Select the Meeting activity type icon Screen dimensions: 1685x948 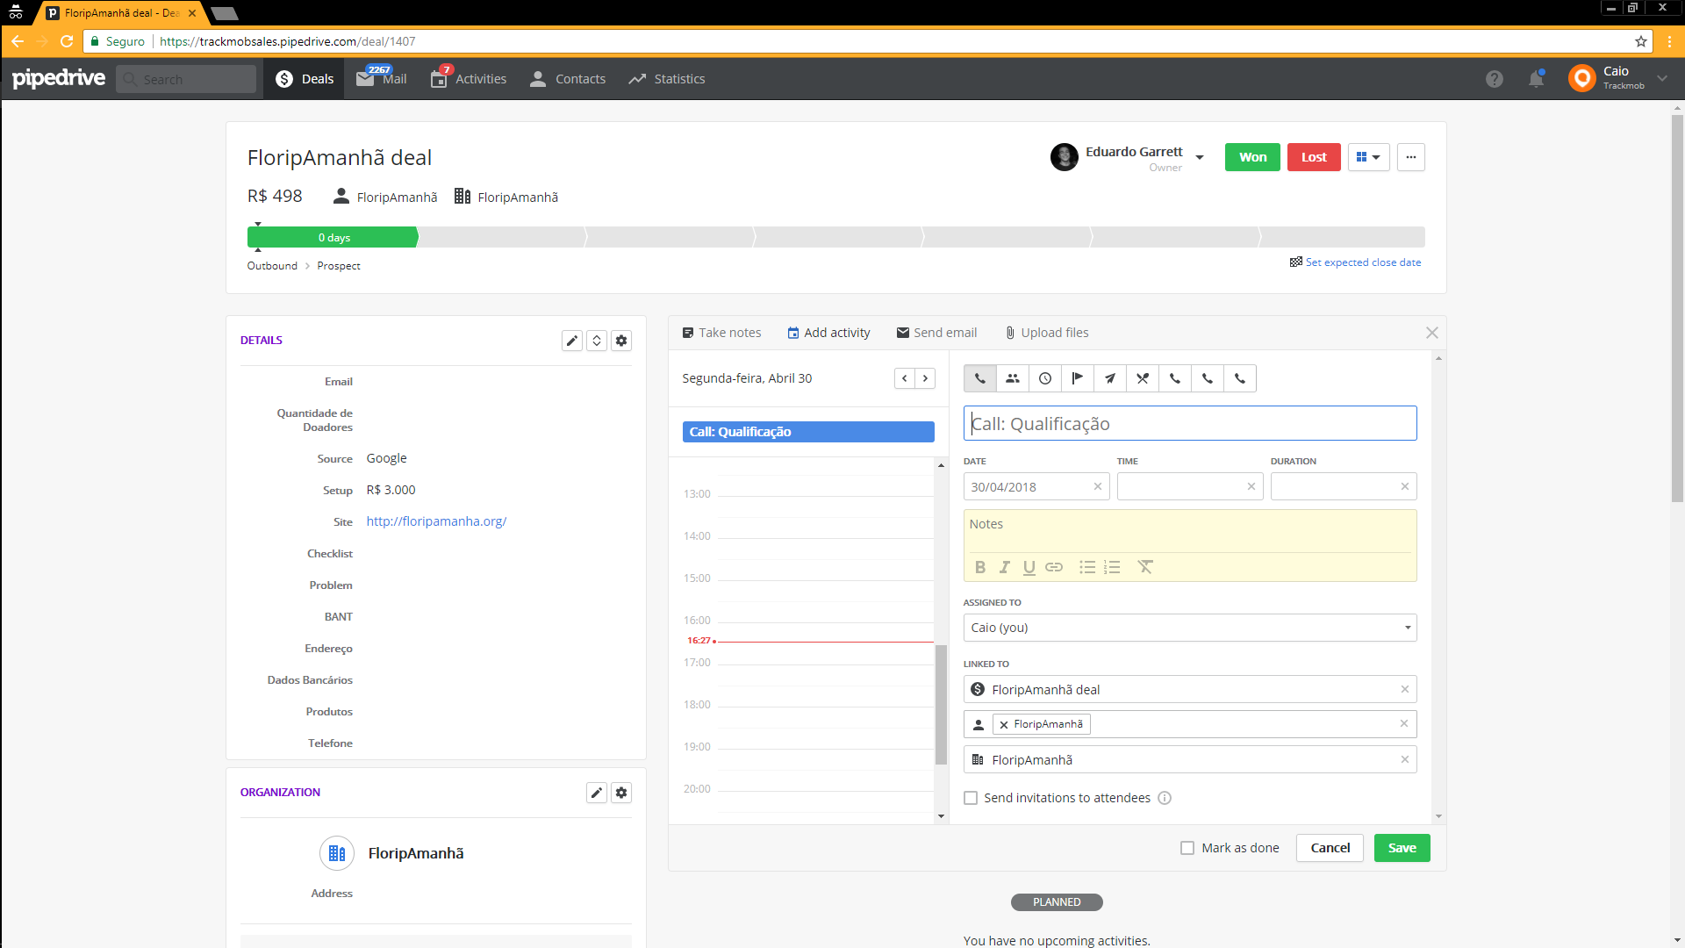pyautogui.click(x=1012, y=378)
